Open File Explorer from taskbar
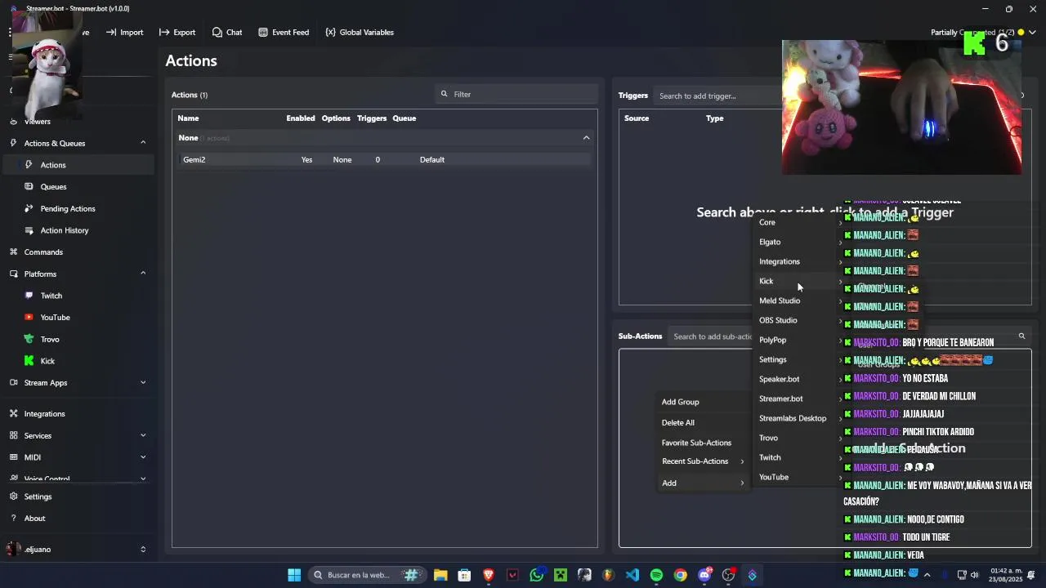This screenshot has width=1046, height=588. click(x=440, y=575)
